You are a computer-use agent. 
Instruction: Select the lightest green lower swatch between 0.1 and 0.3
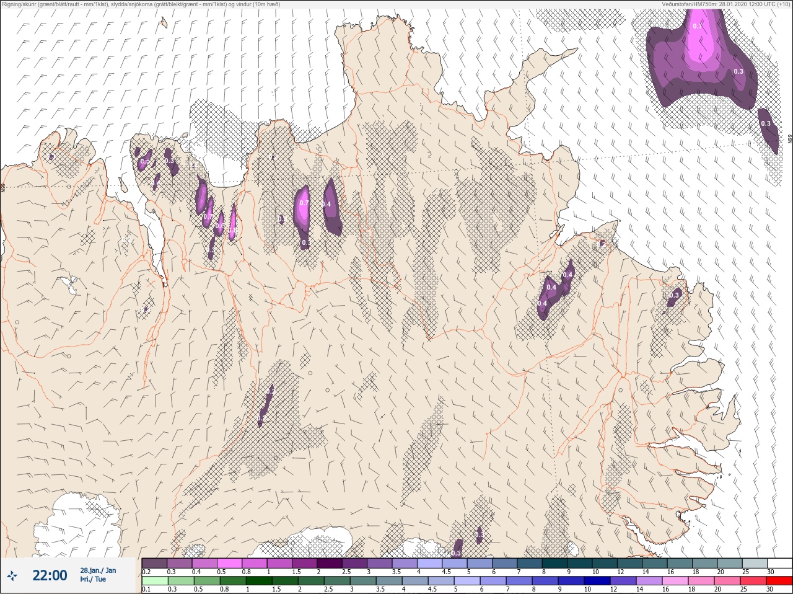click(x=154, y=580)
